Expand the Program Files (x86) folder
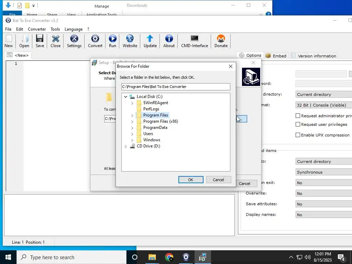Viewport: 352px width, 264px height. click(x=132, y=122)
